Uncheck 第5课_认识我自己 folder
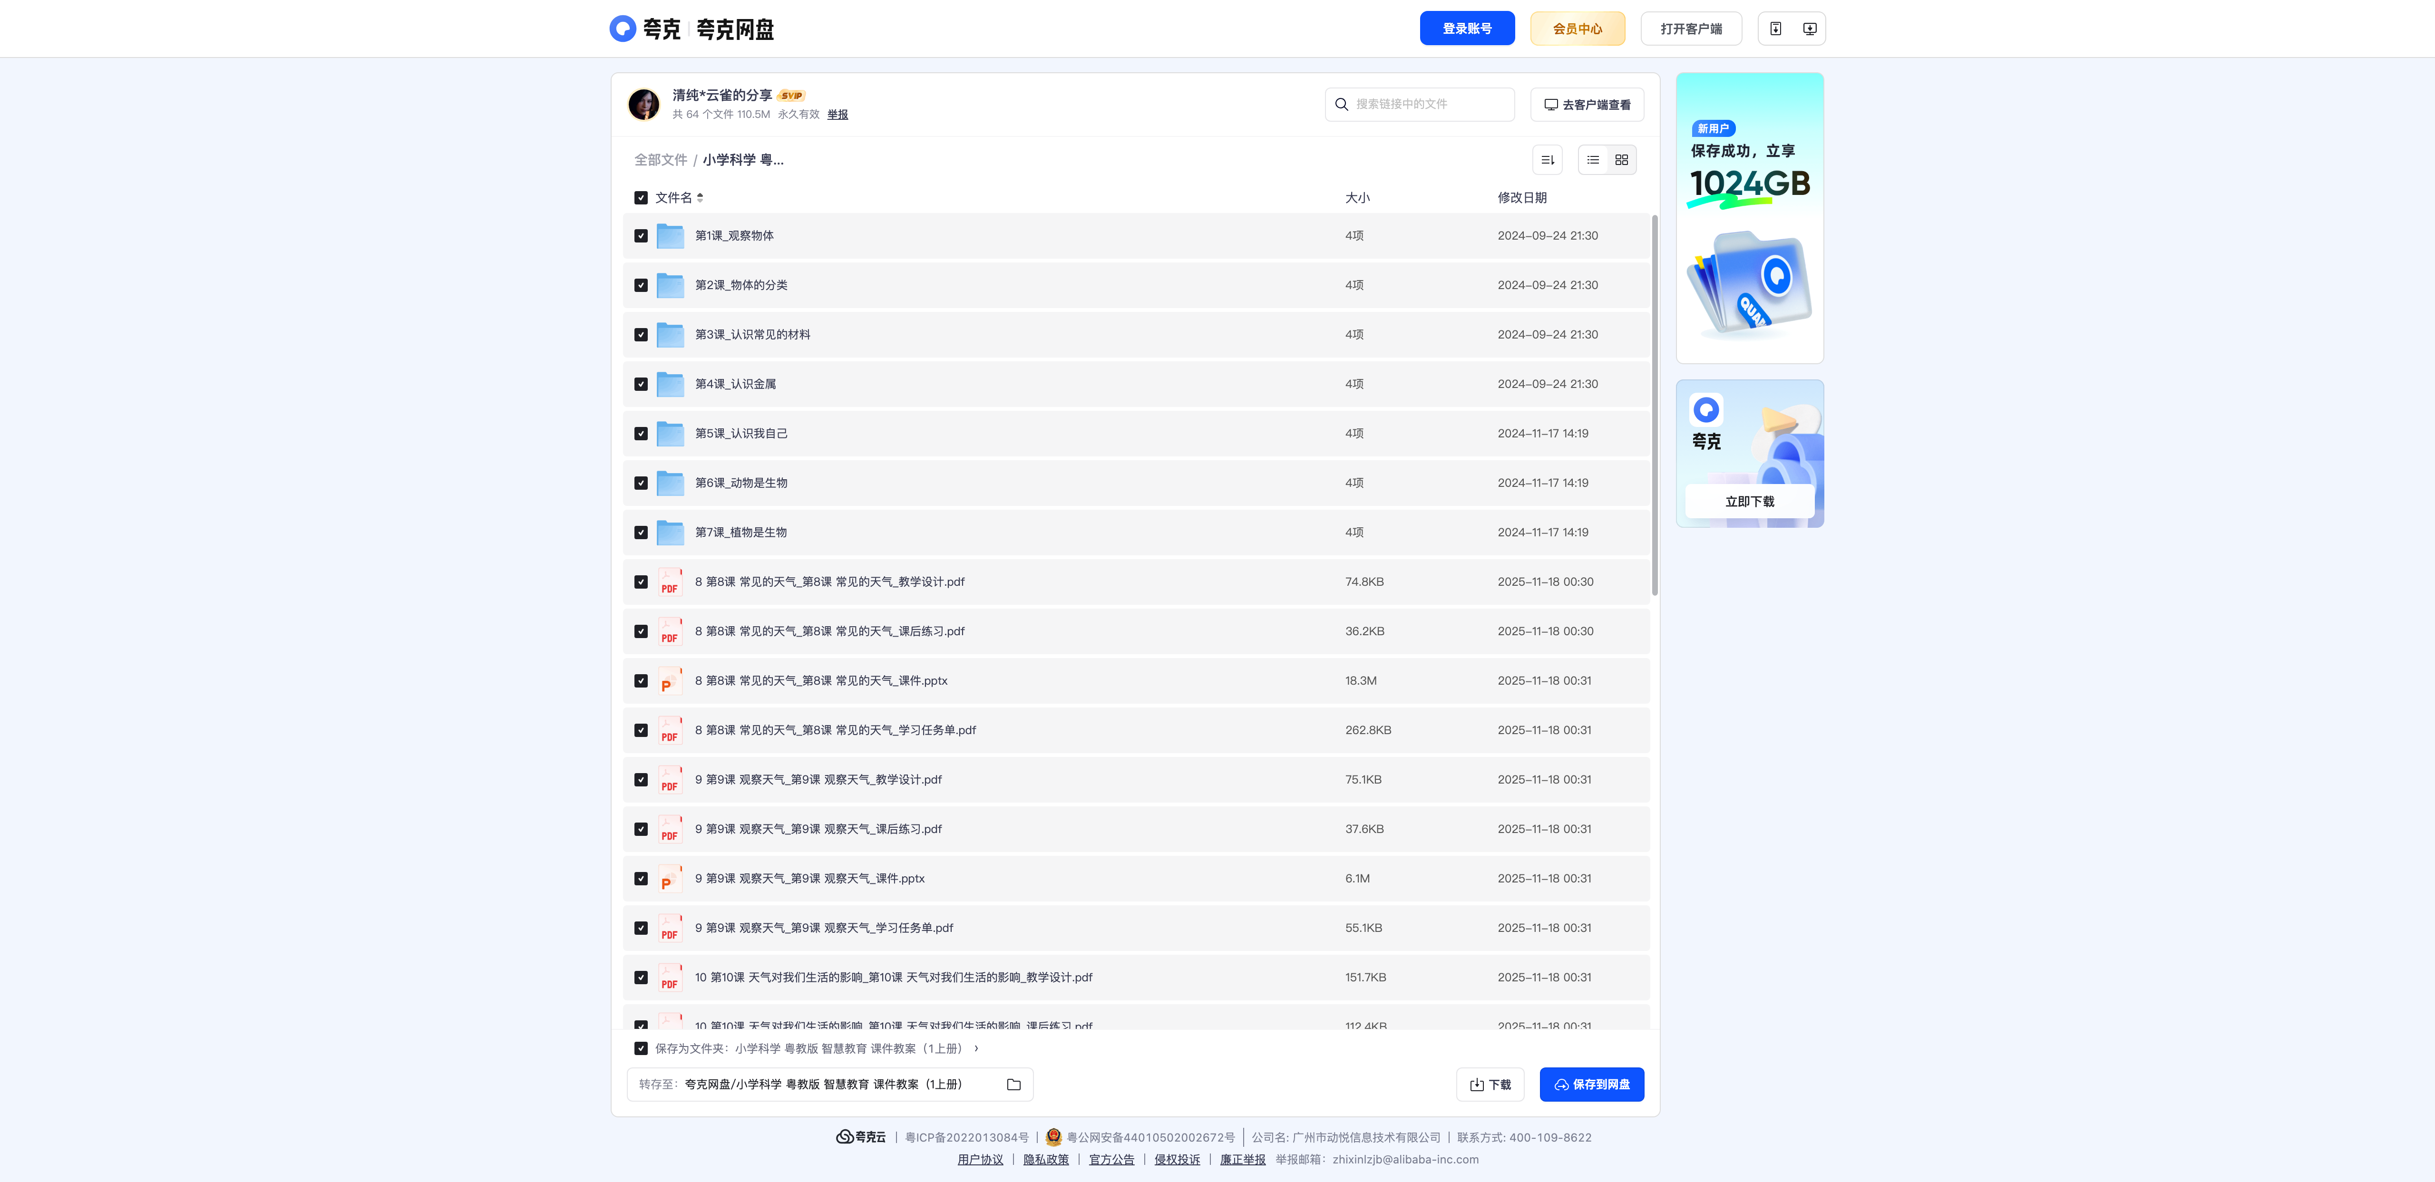 point(641,434)
